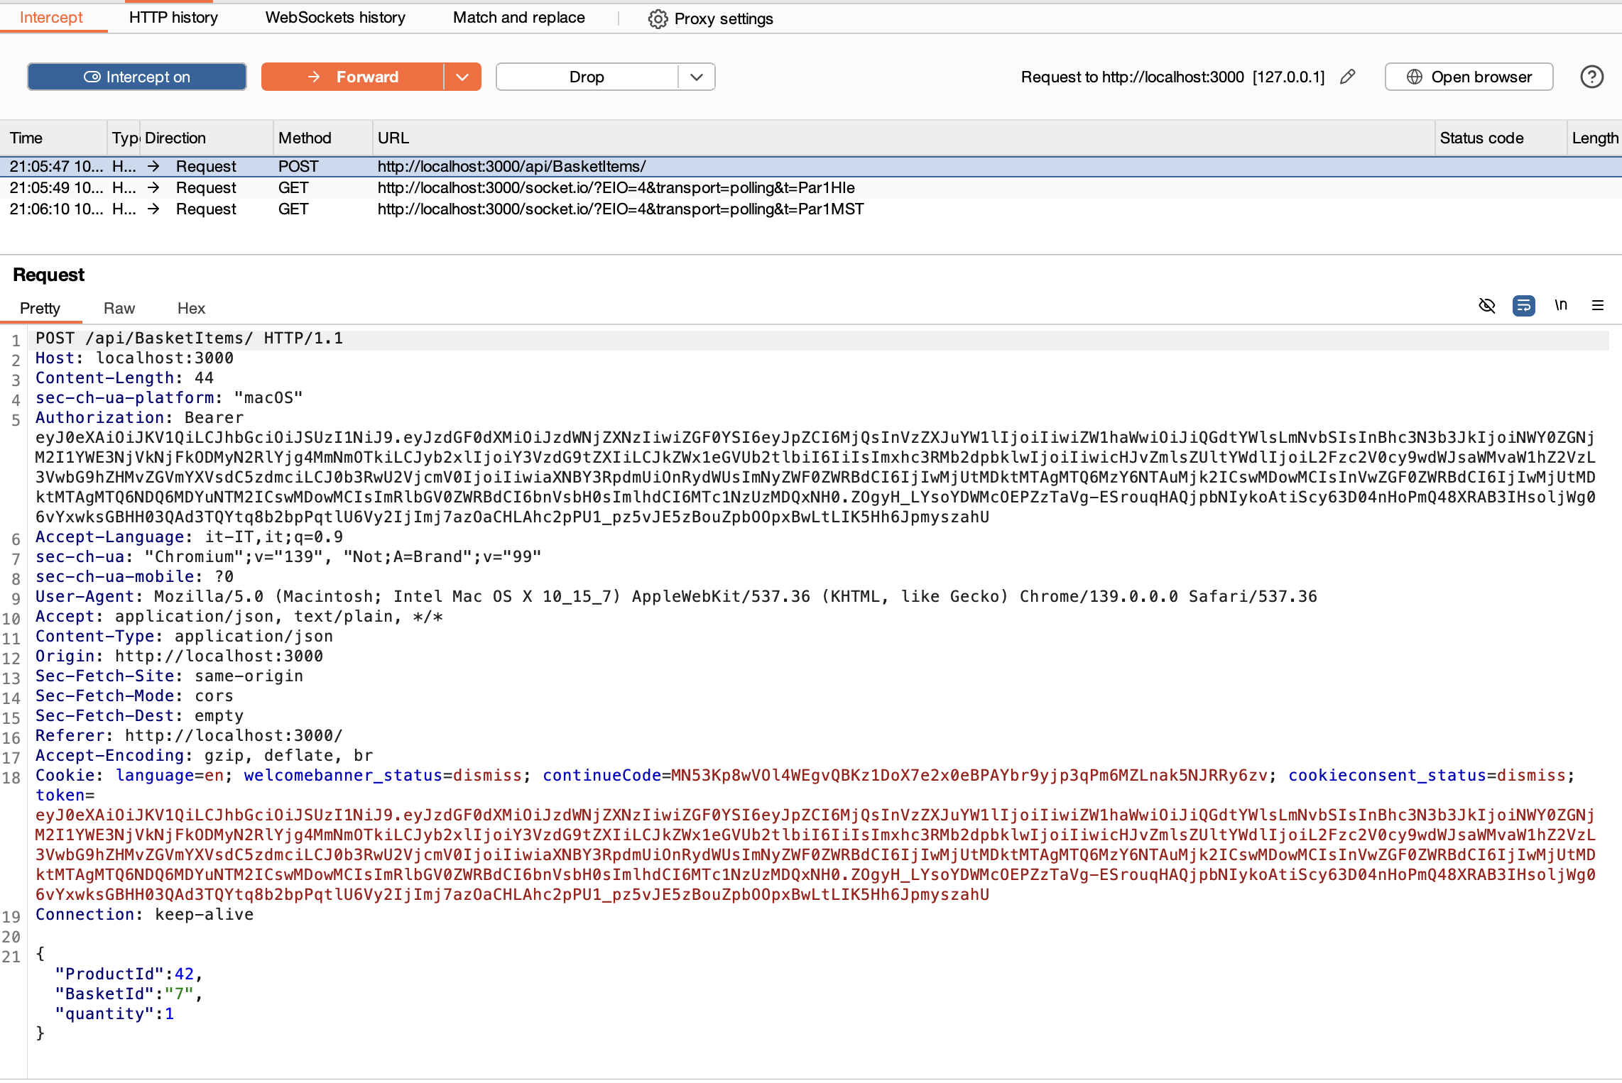Click globe icon on Open browser
1622x1083 pixels.
point(1414,77)
